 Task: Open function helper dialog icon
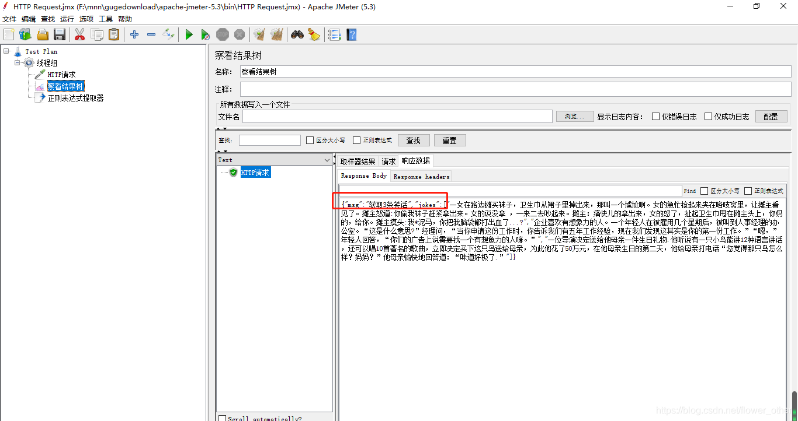334,34
